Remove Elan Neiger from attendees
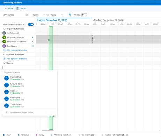This screenshot has width=161, height=137. [33, 46]
